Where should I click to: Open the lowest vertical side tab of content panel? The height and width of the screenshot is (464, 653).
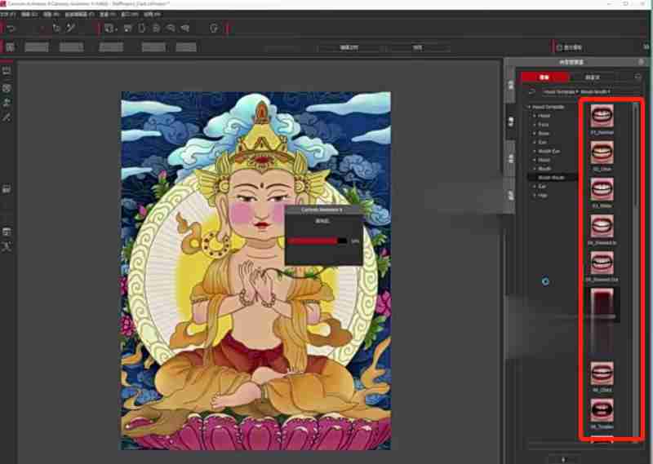point(511,196)
